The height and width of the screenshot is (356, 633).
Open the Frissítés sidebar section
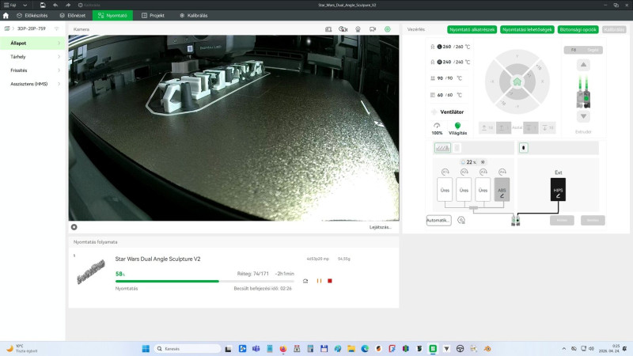pos(32,70)
